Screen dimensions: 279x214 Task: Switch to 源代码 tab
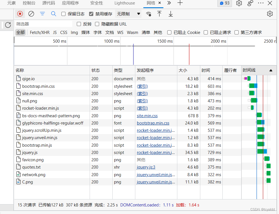[x=48, y=3]
